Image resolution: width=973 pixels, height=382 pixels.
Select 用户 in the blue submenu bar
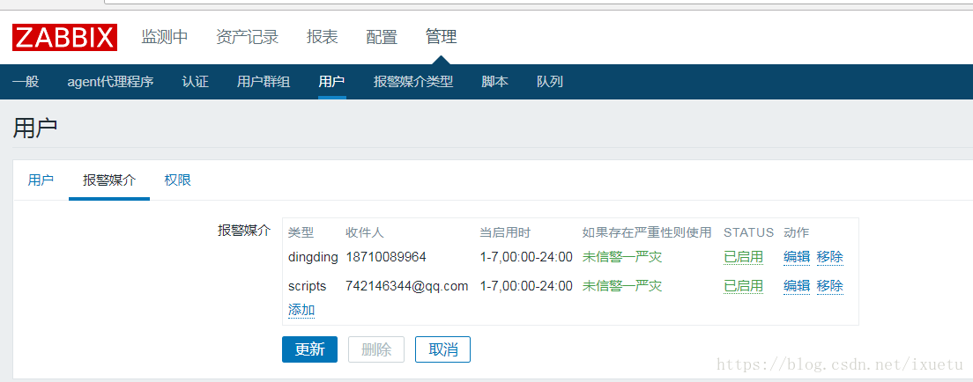tap(331, 81)
